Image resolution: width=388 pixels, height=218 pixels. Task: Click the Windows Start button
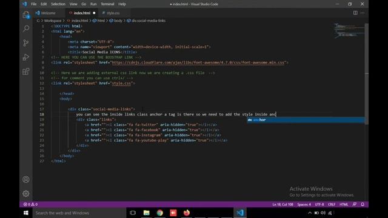coord(26,213)
